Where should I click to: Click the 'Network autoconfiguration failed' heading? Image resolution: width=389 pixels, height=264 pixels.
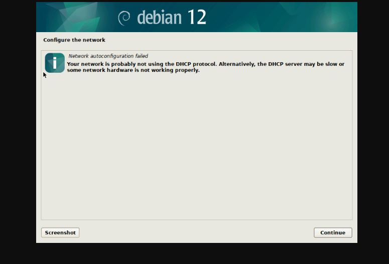[x=108, y=56]
